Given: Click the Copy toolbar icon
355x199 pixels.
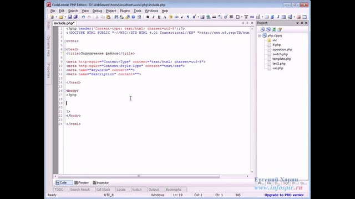Looking at the screenshot, I should coord(103,17).
